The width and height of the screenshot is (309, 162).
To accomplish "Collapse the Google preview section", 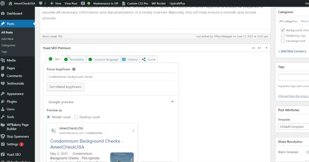I will click(x=172, y=102).
